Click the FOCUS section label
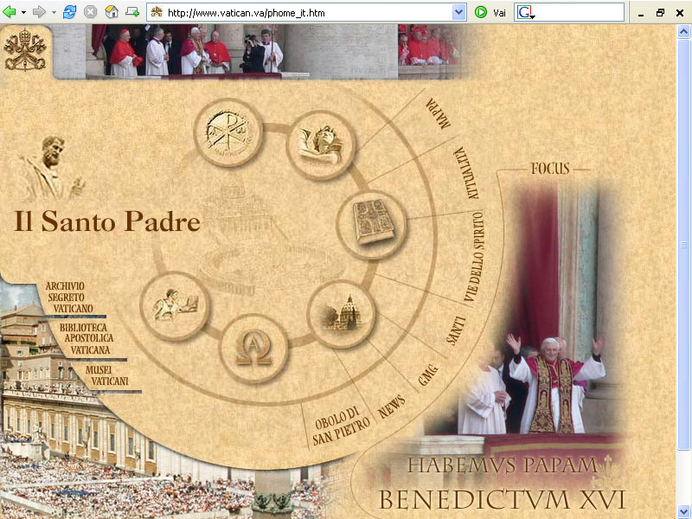This screenshot has width=692, height=519. click(x=550, y=169)
